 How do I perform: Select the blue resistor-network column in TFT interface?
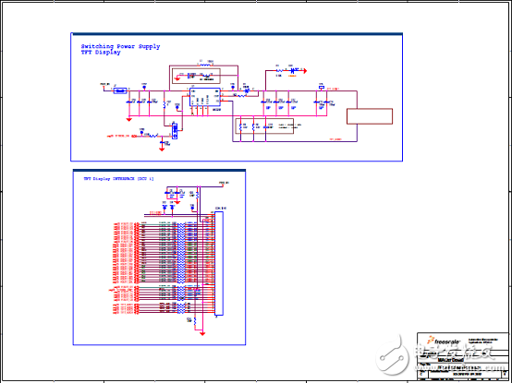coord(181,268)
